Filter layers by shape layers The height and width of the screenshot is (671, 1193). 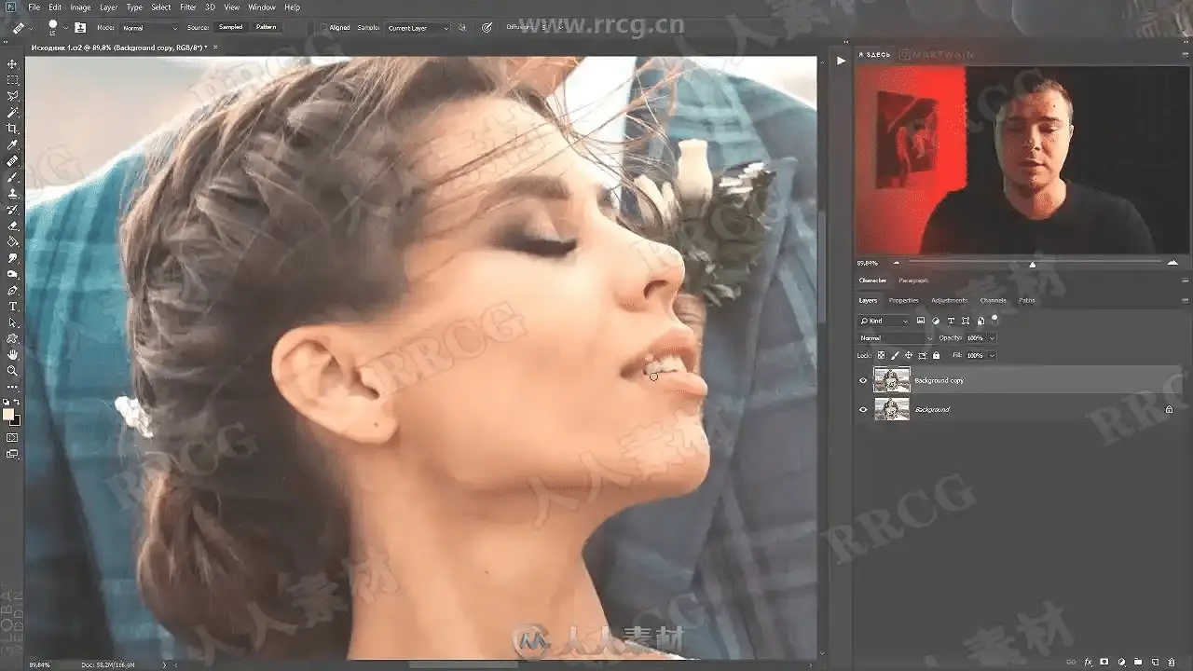click(965, 321)
